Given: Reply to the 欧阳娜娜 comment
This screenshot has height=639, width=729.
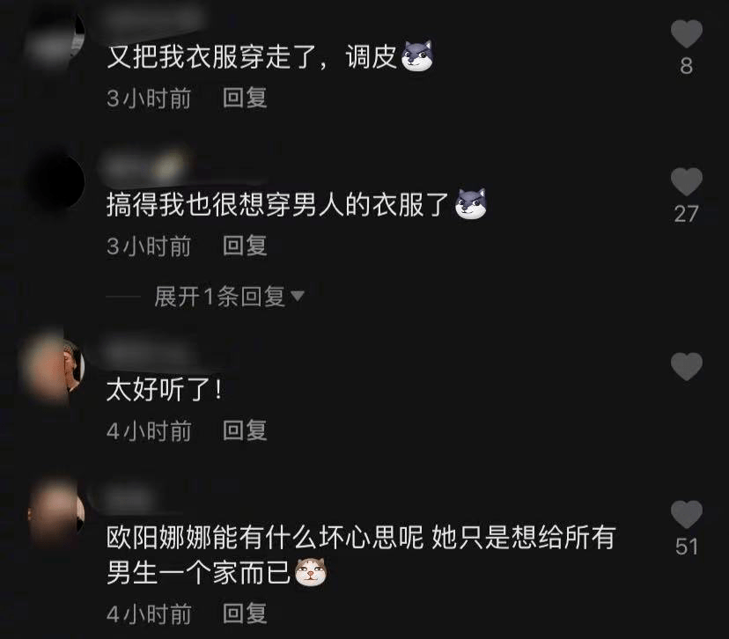Looking at the screenshot, I should (x=245, y=613).
